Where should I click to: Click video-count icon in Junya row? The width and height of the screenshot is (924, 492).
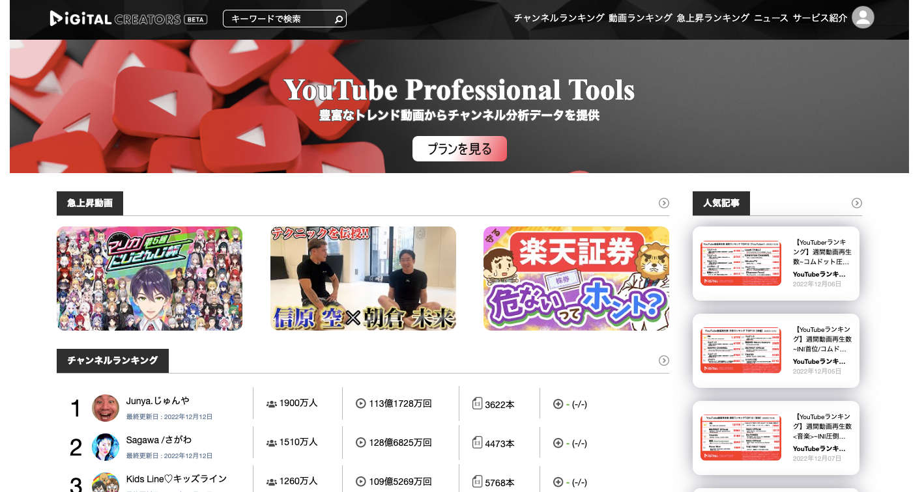[477, 403]
